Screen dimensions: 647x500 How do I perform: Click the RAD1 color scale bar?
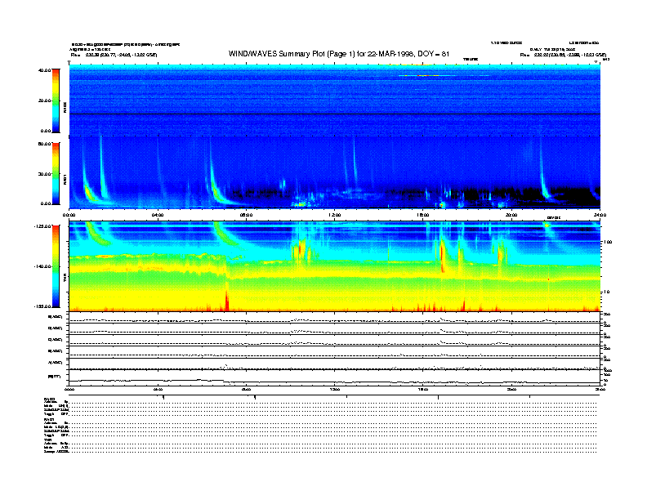coord(56,173)
